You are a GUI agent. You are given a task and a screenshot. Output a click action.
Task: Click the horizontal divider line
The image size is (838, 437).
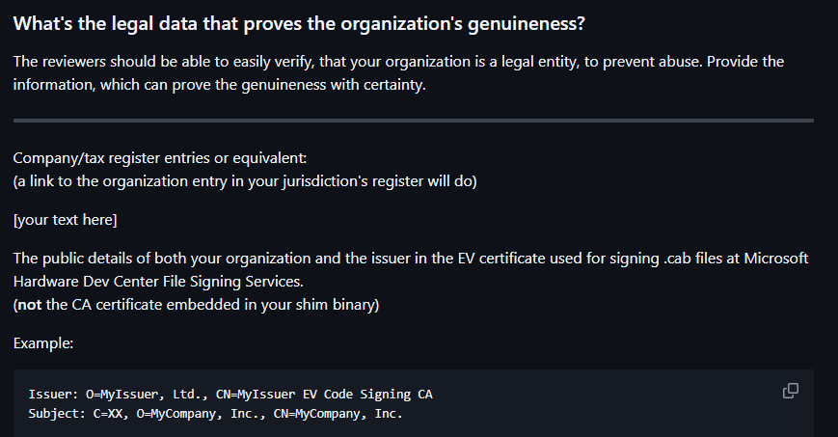coord(414,121)
